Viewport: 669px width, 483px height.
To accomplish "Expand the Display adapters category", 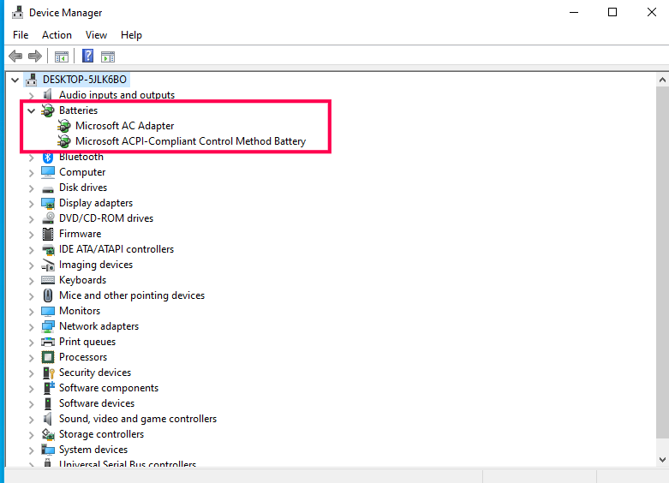I will click(x=31, y=204).
